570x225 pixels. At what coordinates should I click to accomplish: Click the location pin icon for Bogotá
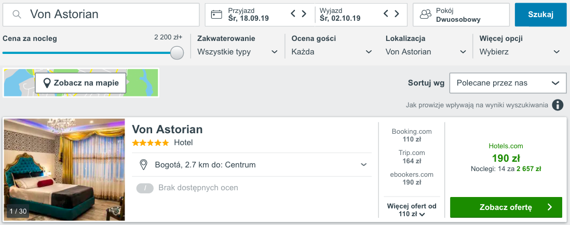click(x=144, y=165)
